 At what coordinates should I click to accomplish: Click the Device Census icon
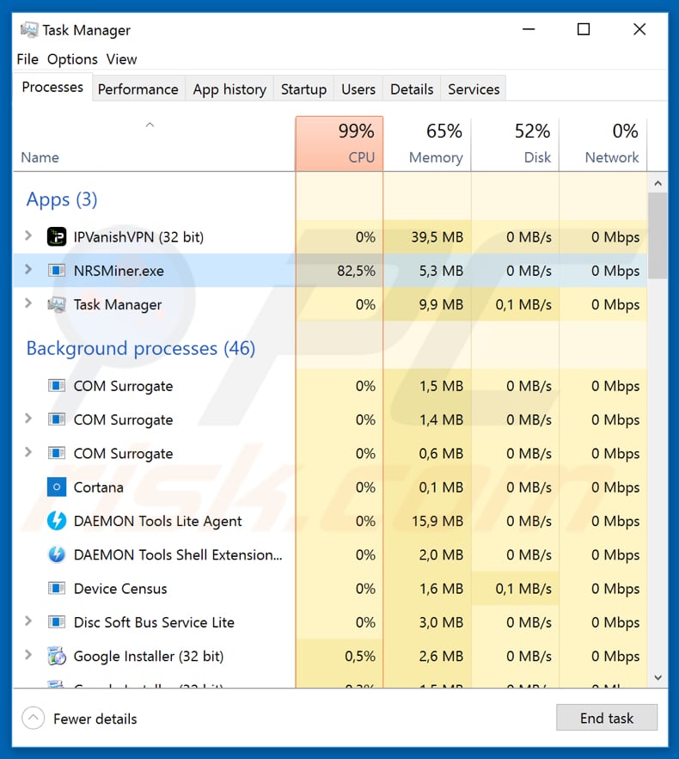click(57, 588)
